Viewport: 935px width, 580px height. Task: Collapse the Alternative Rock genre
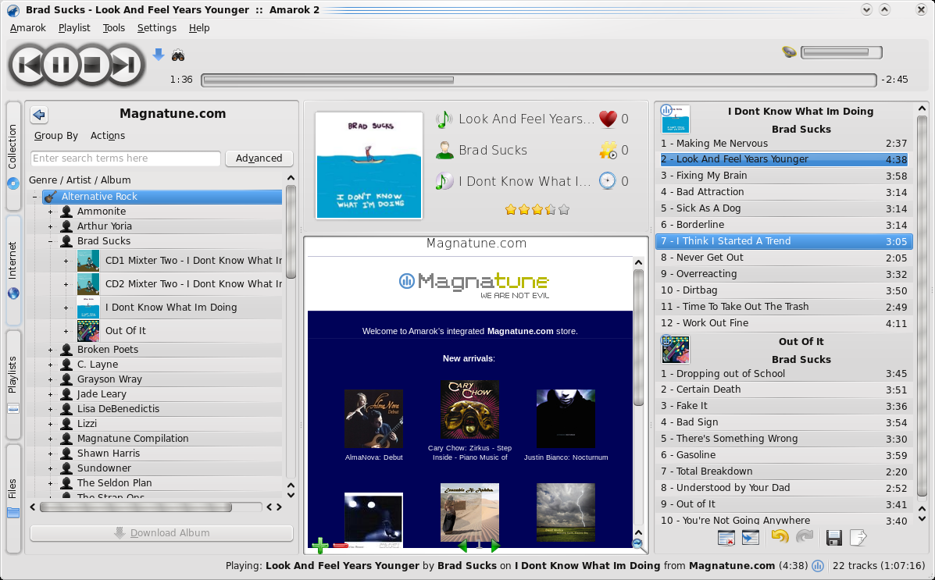coord(35,197)
